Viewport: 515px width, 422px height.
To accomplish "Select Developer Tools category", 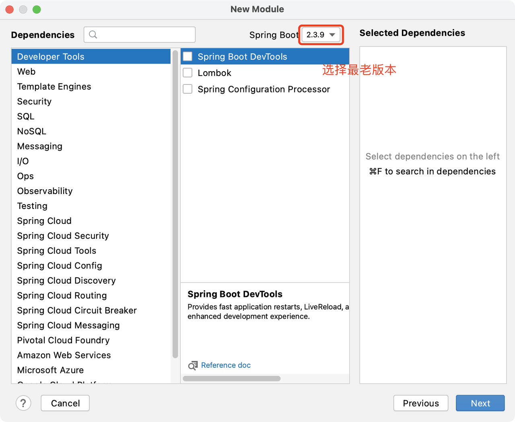I will pos(91,57).
